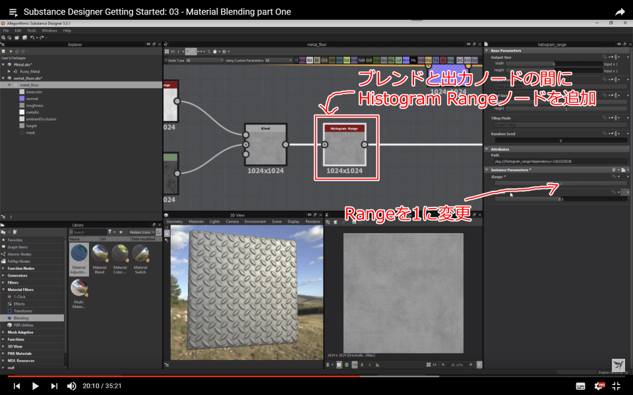Select the Blend node in graph

point(266,144)
